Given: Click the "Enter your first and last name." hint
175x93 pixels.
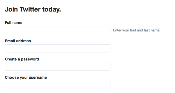Looking at the screenshot, I should pos(136,30).
